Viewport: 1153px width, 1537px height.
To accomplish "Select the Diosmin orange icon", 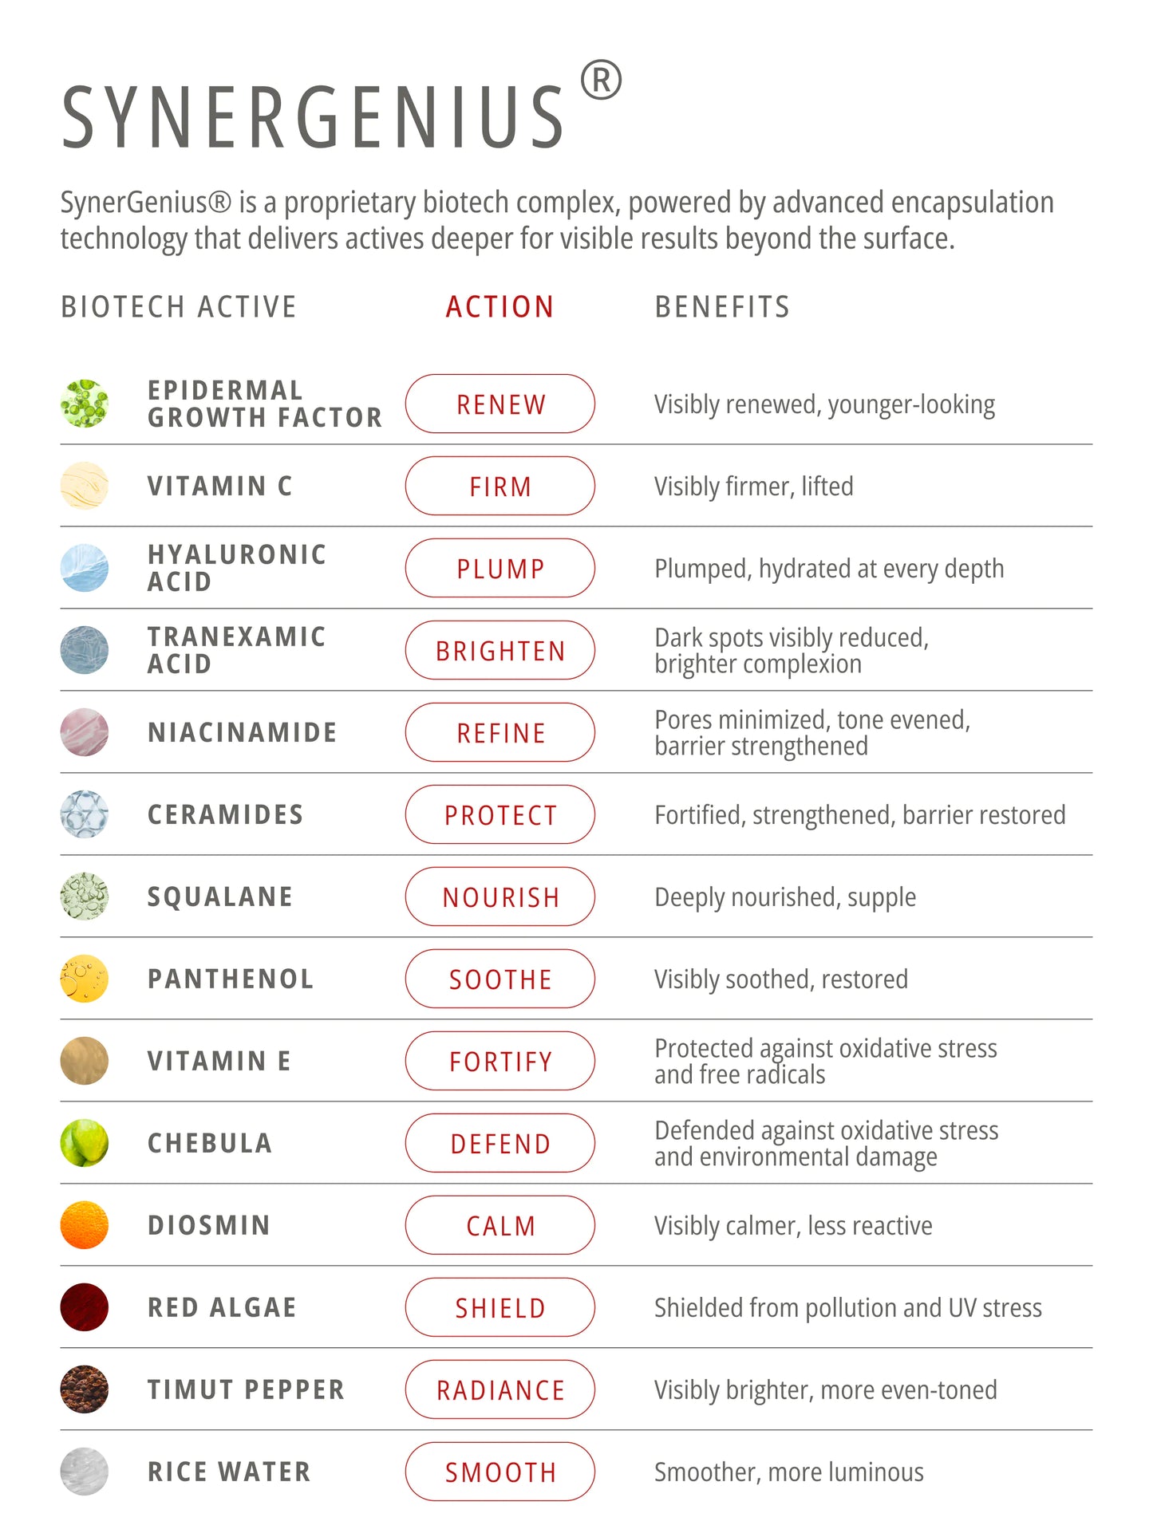I will click(x=85, y=1225).
